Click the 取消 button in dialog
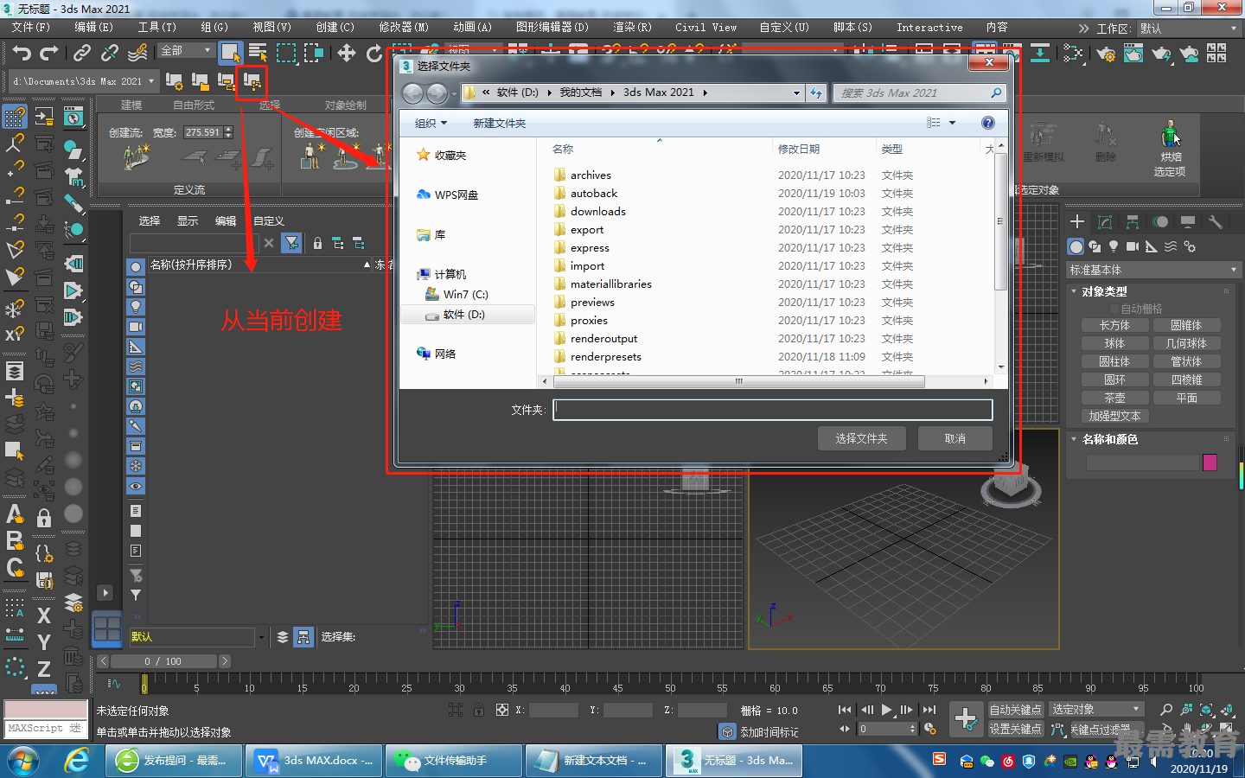 point(955,438)
